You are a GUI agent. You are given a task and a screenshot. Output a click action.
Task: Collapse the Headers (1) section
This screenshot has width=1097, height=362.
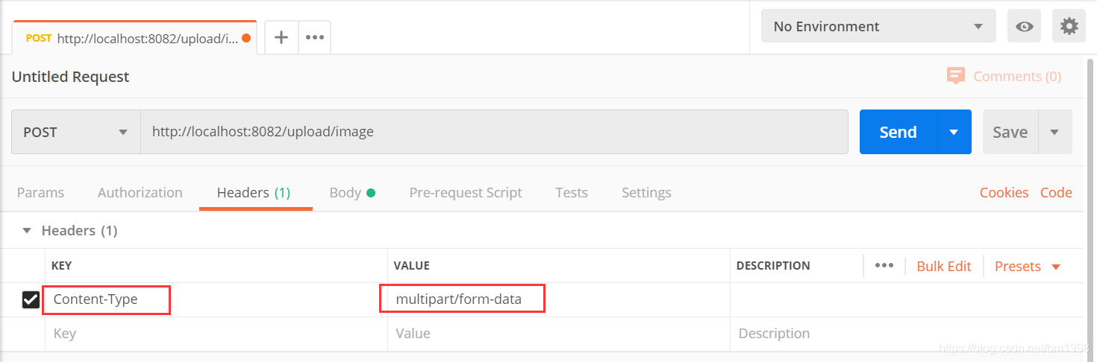click(x=27, y=231)
